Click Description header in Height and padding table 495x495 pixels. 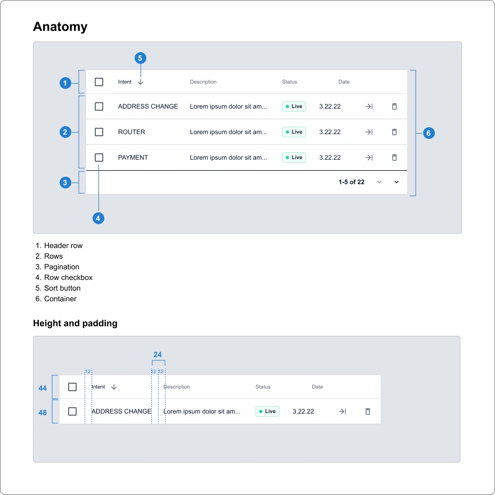[177, 387]
